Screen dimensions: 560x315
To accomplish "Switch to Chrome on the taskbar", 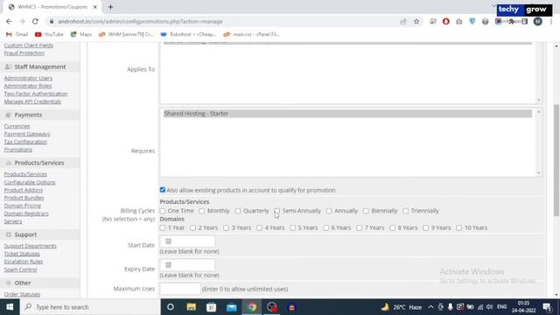I will [252, 307].
